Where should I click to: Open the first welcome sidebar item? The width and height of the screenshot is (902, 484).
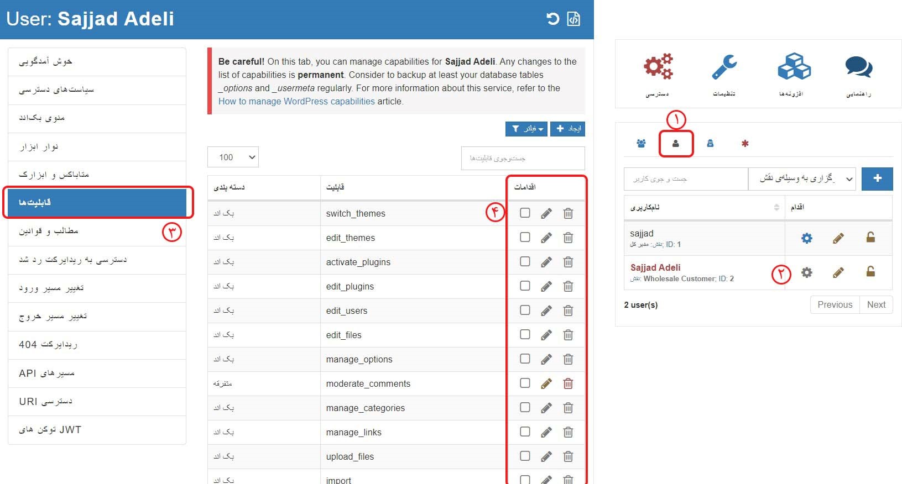97,62
